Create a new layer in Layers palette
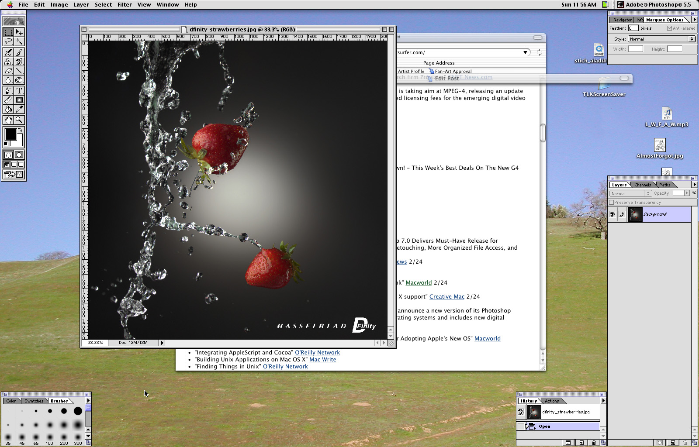 [673, 443]
